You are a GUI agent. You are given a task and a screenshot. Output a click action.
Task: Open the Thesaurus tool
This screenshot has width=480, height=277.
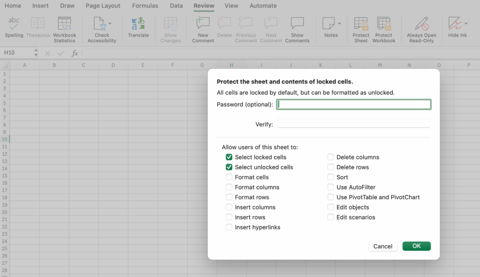[x=38, y=28]
